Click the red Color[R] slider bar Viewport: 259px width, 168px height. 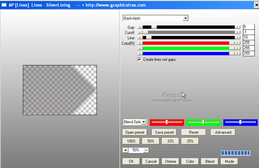tap(189, 43)
